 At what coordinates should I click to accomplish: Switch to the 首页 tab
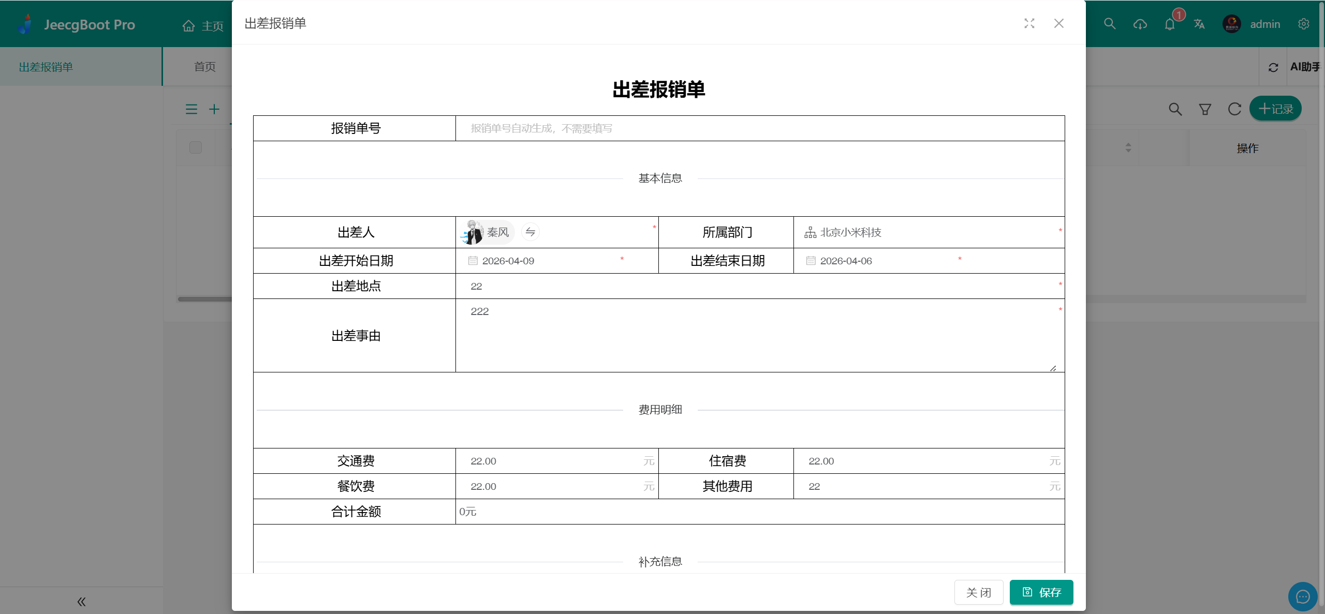click(x=204, y=67)
